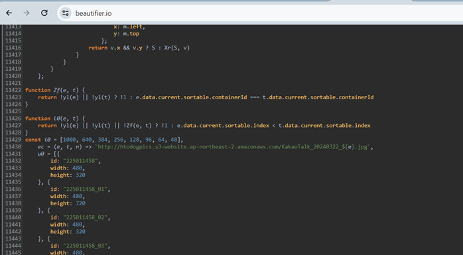Click the value 48 in array
463x255 pixels.
coord(174,140)
